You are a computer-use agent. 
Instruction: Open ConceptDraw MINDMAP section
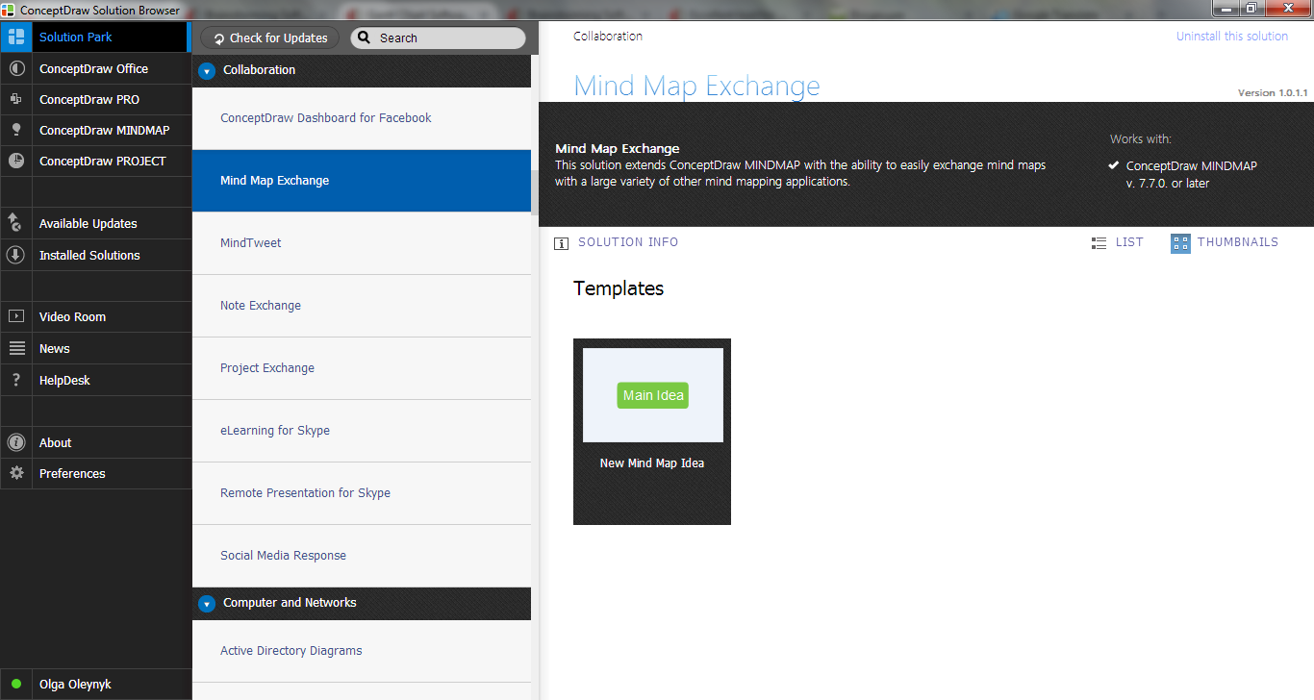tap(95, 131)
